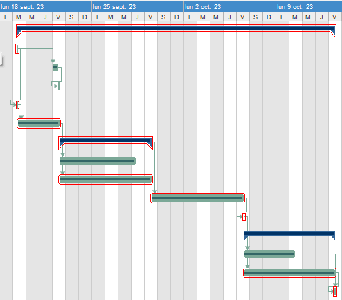
Task: Select the blue summary bar starting 6 Oct
Action: [x=289, y=234]
